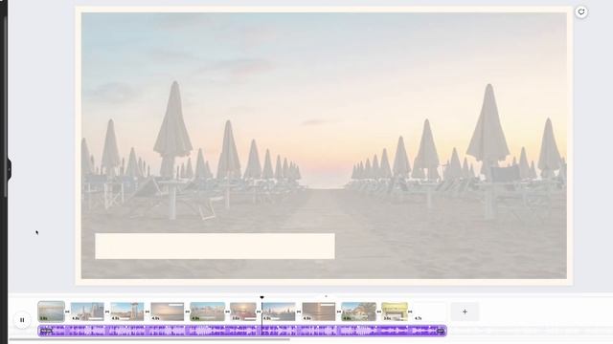Screen dimensions: 613x344
Task: Select the purple audio track waveform
Action: point(242,331)
